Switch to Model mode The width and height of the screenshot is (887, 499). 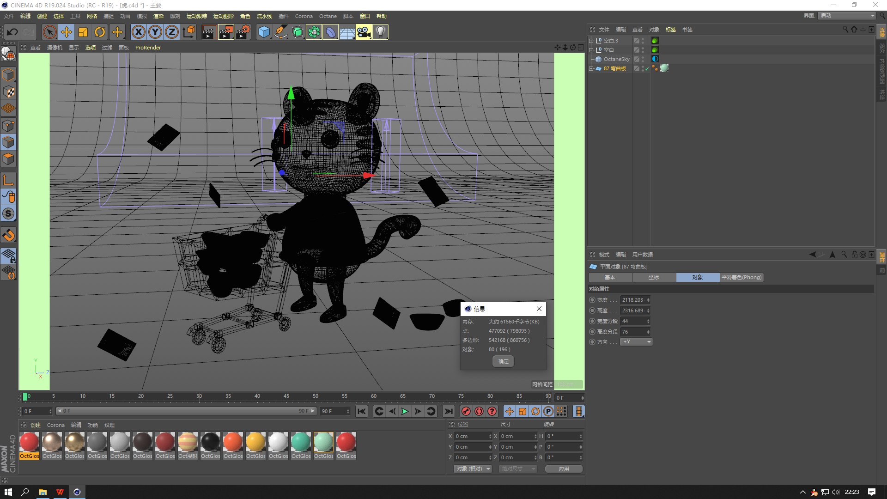[x=8, y=75]
